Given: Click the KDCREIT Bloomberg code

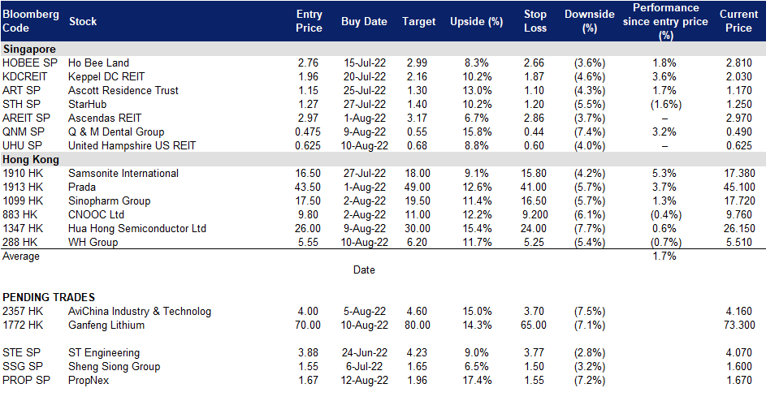Looking at the screenshot, I should click(25, 76).
